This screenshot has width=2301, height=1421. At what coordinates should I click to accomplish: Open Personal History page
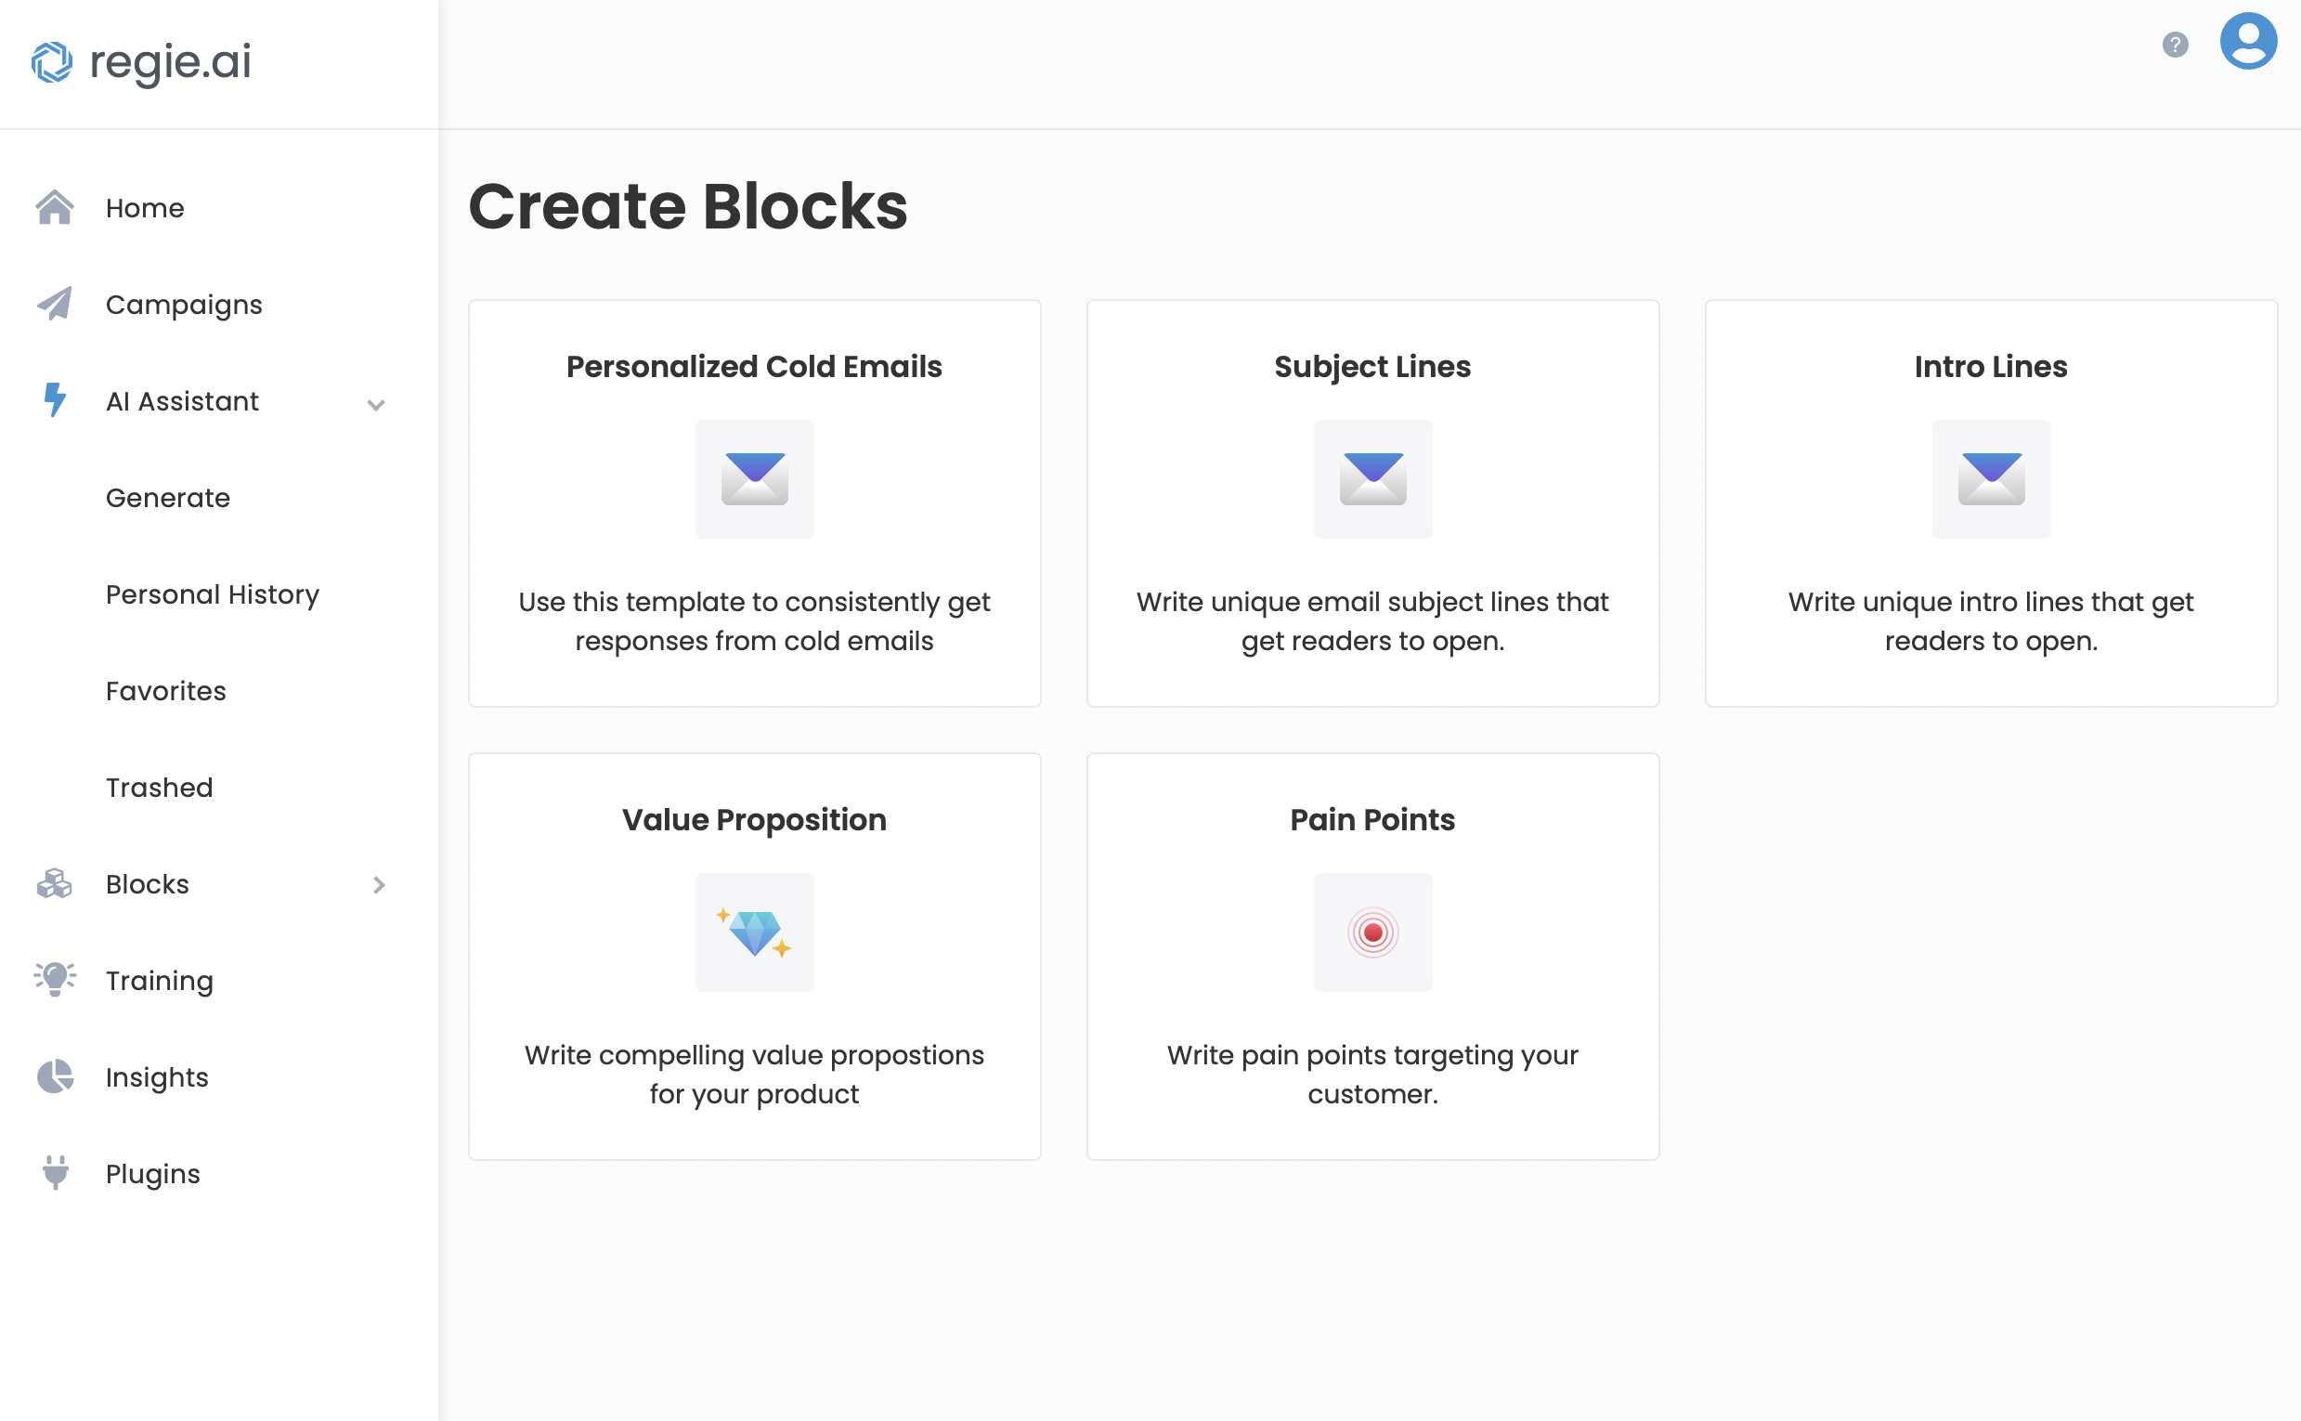213,595
